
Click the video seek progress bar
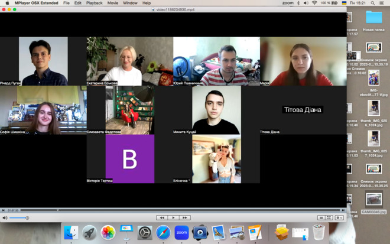pos(171,210)
